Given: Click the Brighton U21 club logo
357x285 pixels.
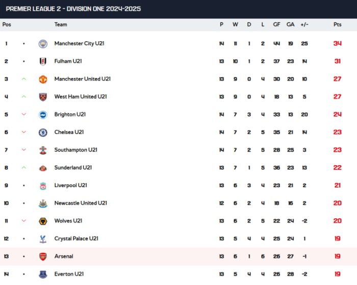Looking at the screenshot, I should tap(43, 115).
